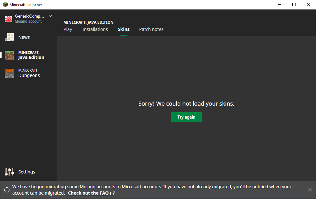Select the Java Edition grass block icon
The image size is (316, 199).
tap(9, 55)
